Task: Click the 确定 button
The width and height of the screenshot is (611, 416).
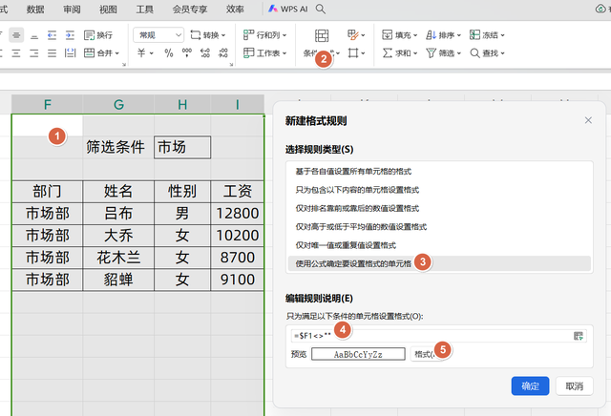Action: (530, 386)
